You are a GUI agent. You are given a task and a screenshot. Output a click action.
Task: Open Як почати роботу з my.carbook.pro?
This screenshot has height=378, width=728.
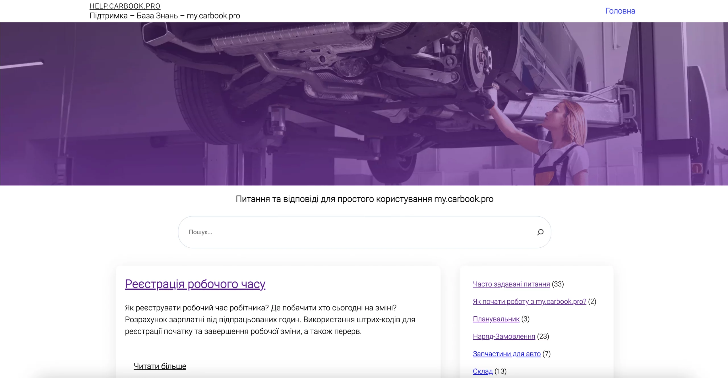tap(530, 301)
